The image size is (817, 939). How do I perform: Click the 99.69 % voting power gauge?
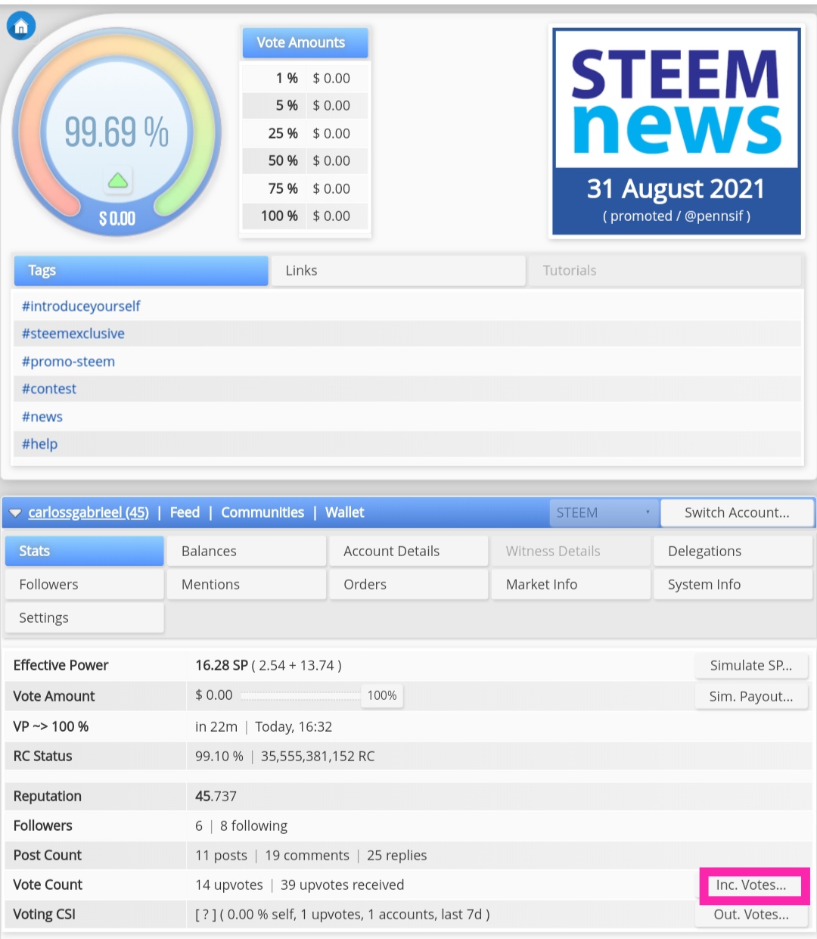116,132
